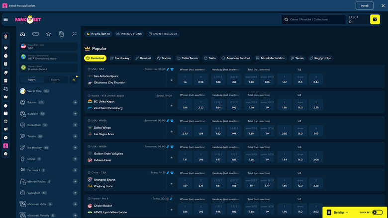
Task: Click the game search input field
Action: point(313,19)
